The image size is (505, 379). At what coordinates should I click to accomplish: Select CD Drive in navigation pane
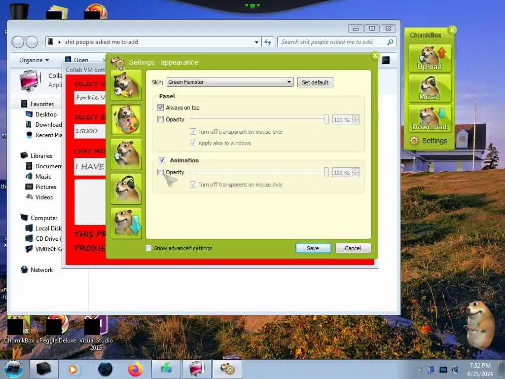pyautogui.click(x=43, y=238)
